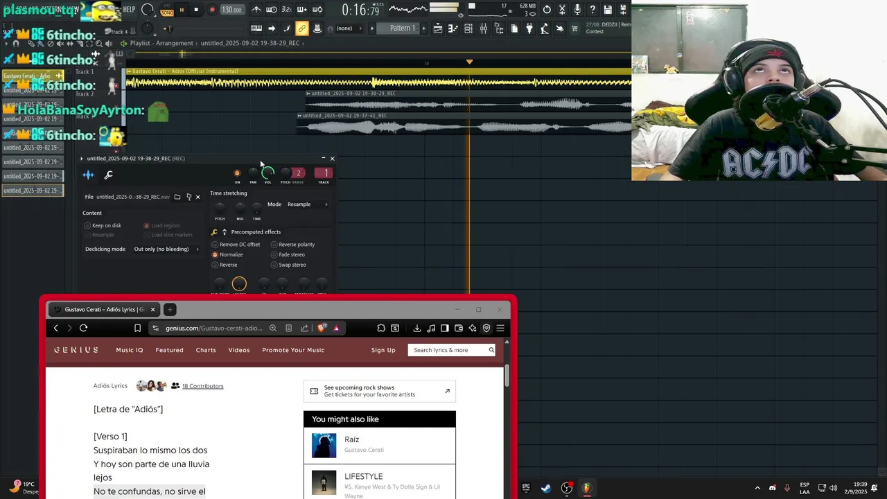
Task: Bookmark the page in browser toolbar
Action: click(137, 328)
